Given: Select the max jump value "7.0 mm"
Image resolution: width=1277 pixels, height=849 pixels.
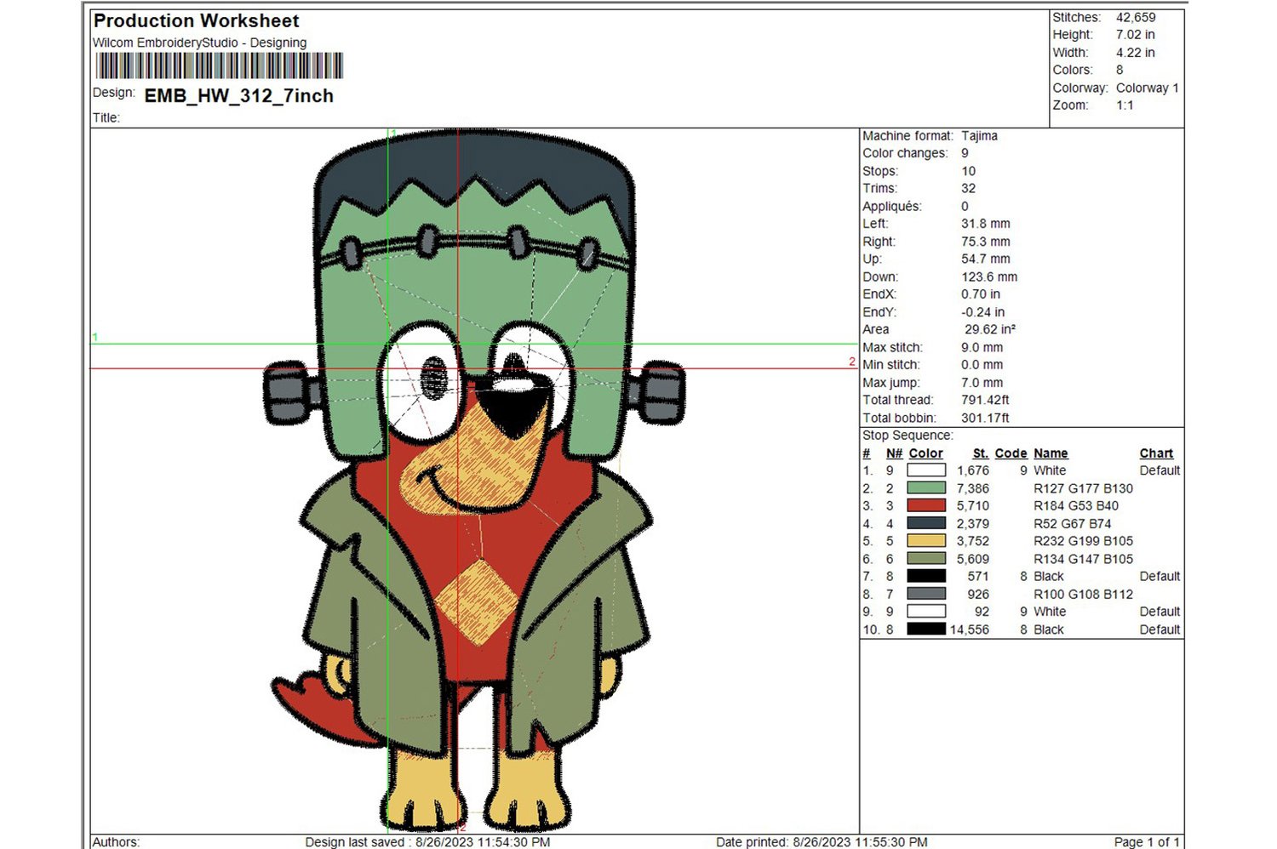Looking at the screenshot, I should (982, 383).
